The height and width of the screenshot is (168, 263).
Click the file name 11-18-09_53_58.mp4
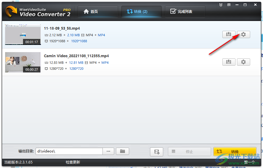click(x=62, y=28)
